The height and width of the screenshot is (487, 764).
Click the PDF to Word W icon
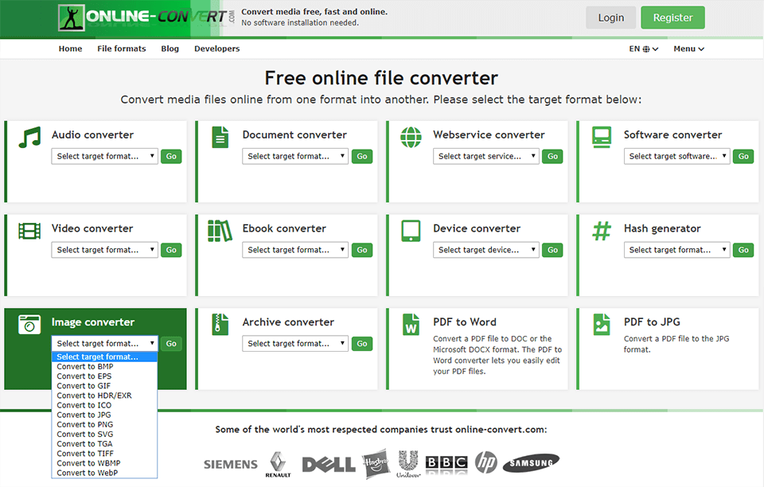(411, 324)
